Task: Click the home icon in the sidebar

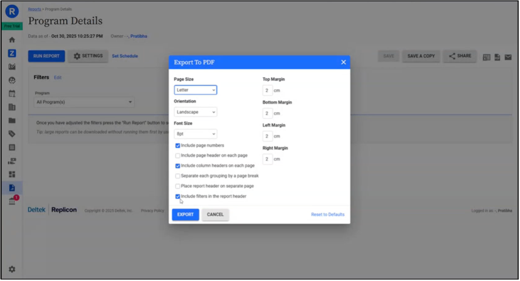Action: [x=12, y=39]
